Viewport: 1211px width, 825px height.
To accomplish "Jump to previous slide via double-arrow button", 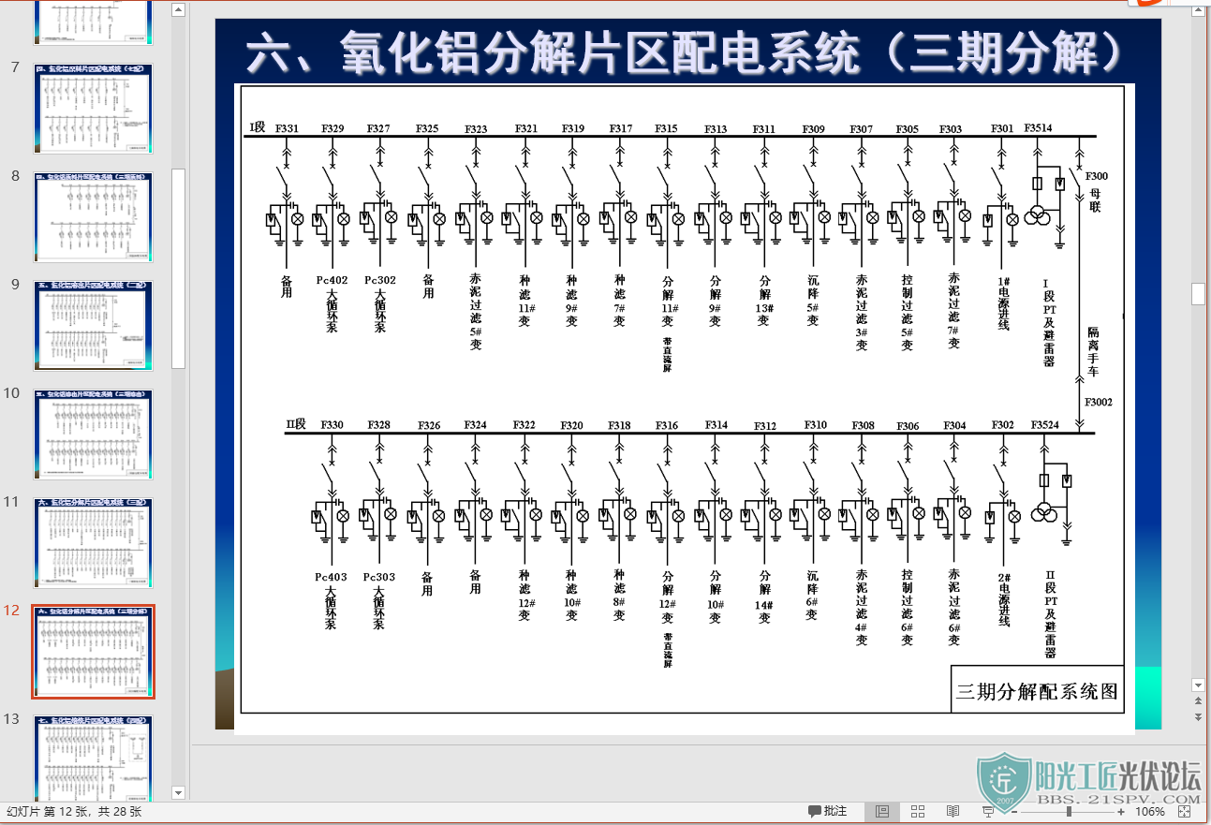I will 1198,700.
